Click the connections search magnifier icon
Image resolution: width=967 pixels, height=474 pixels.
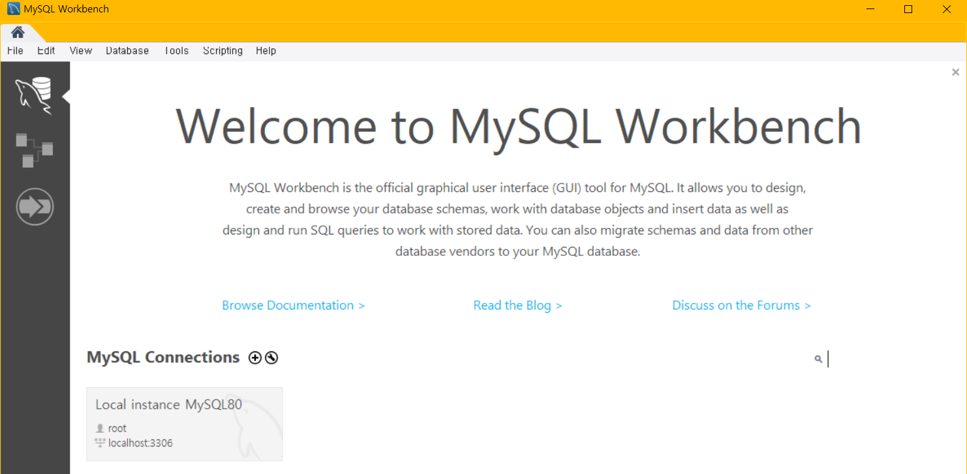click(818, 359)
